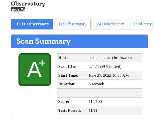The image size is (154, 126).
Task: Select the SSH Observatory tab
Action: (x=109, y=24)
